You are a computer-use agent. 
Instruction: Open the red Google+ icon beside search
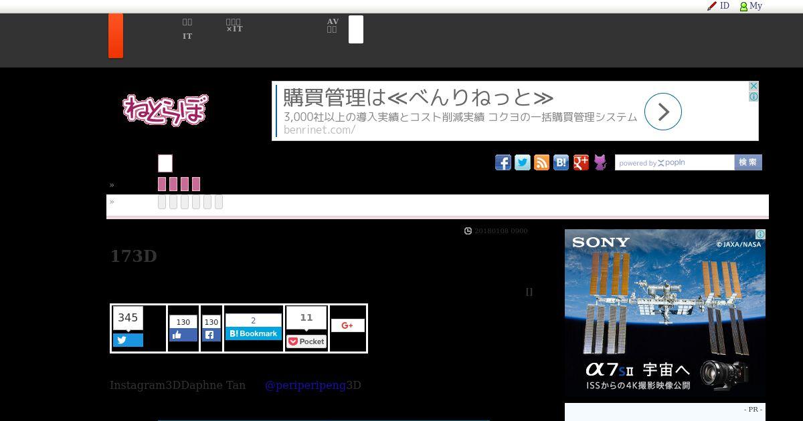[581, 162]
